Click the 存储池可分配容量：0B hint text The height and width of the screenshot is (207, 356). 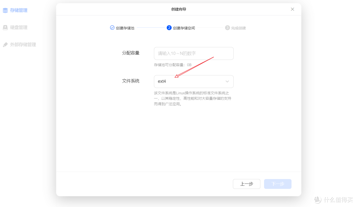[173, 65]
